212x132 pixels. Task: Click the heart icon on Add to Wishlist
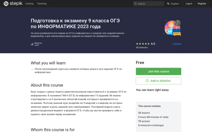(x=147, y=81)
